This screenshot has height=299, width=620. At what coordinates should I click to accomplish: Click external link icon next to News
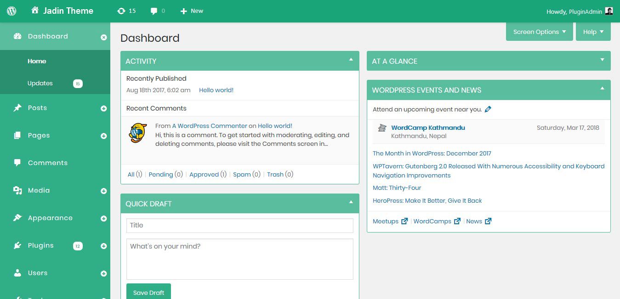488,221
